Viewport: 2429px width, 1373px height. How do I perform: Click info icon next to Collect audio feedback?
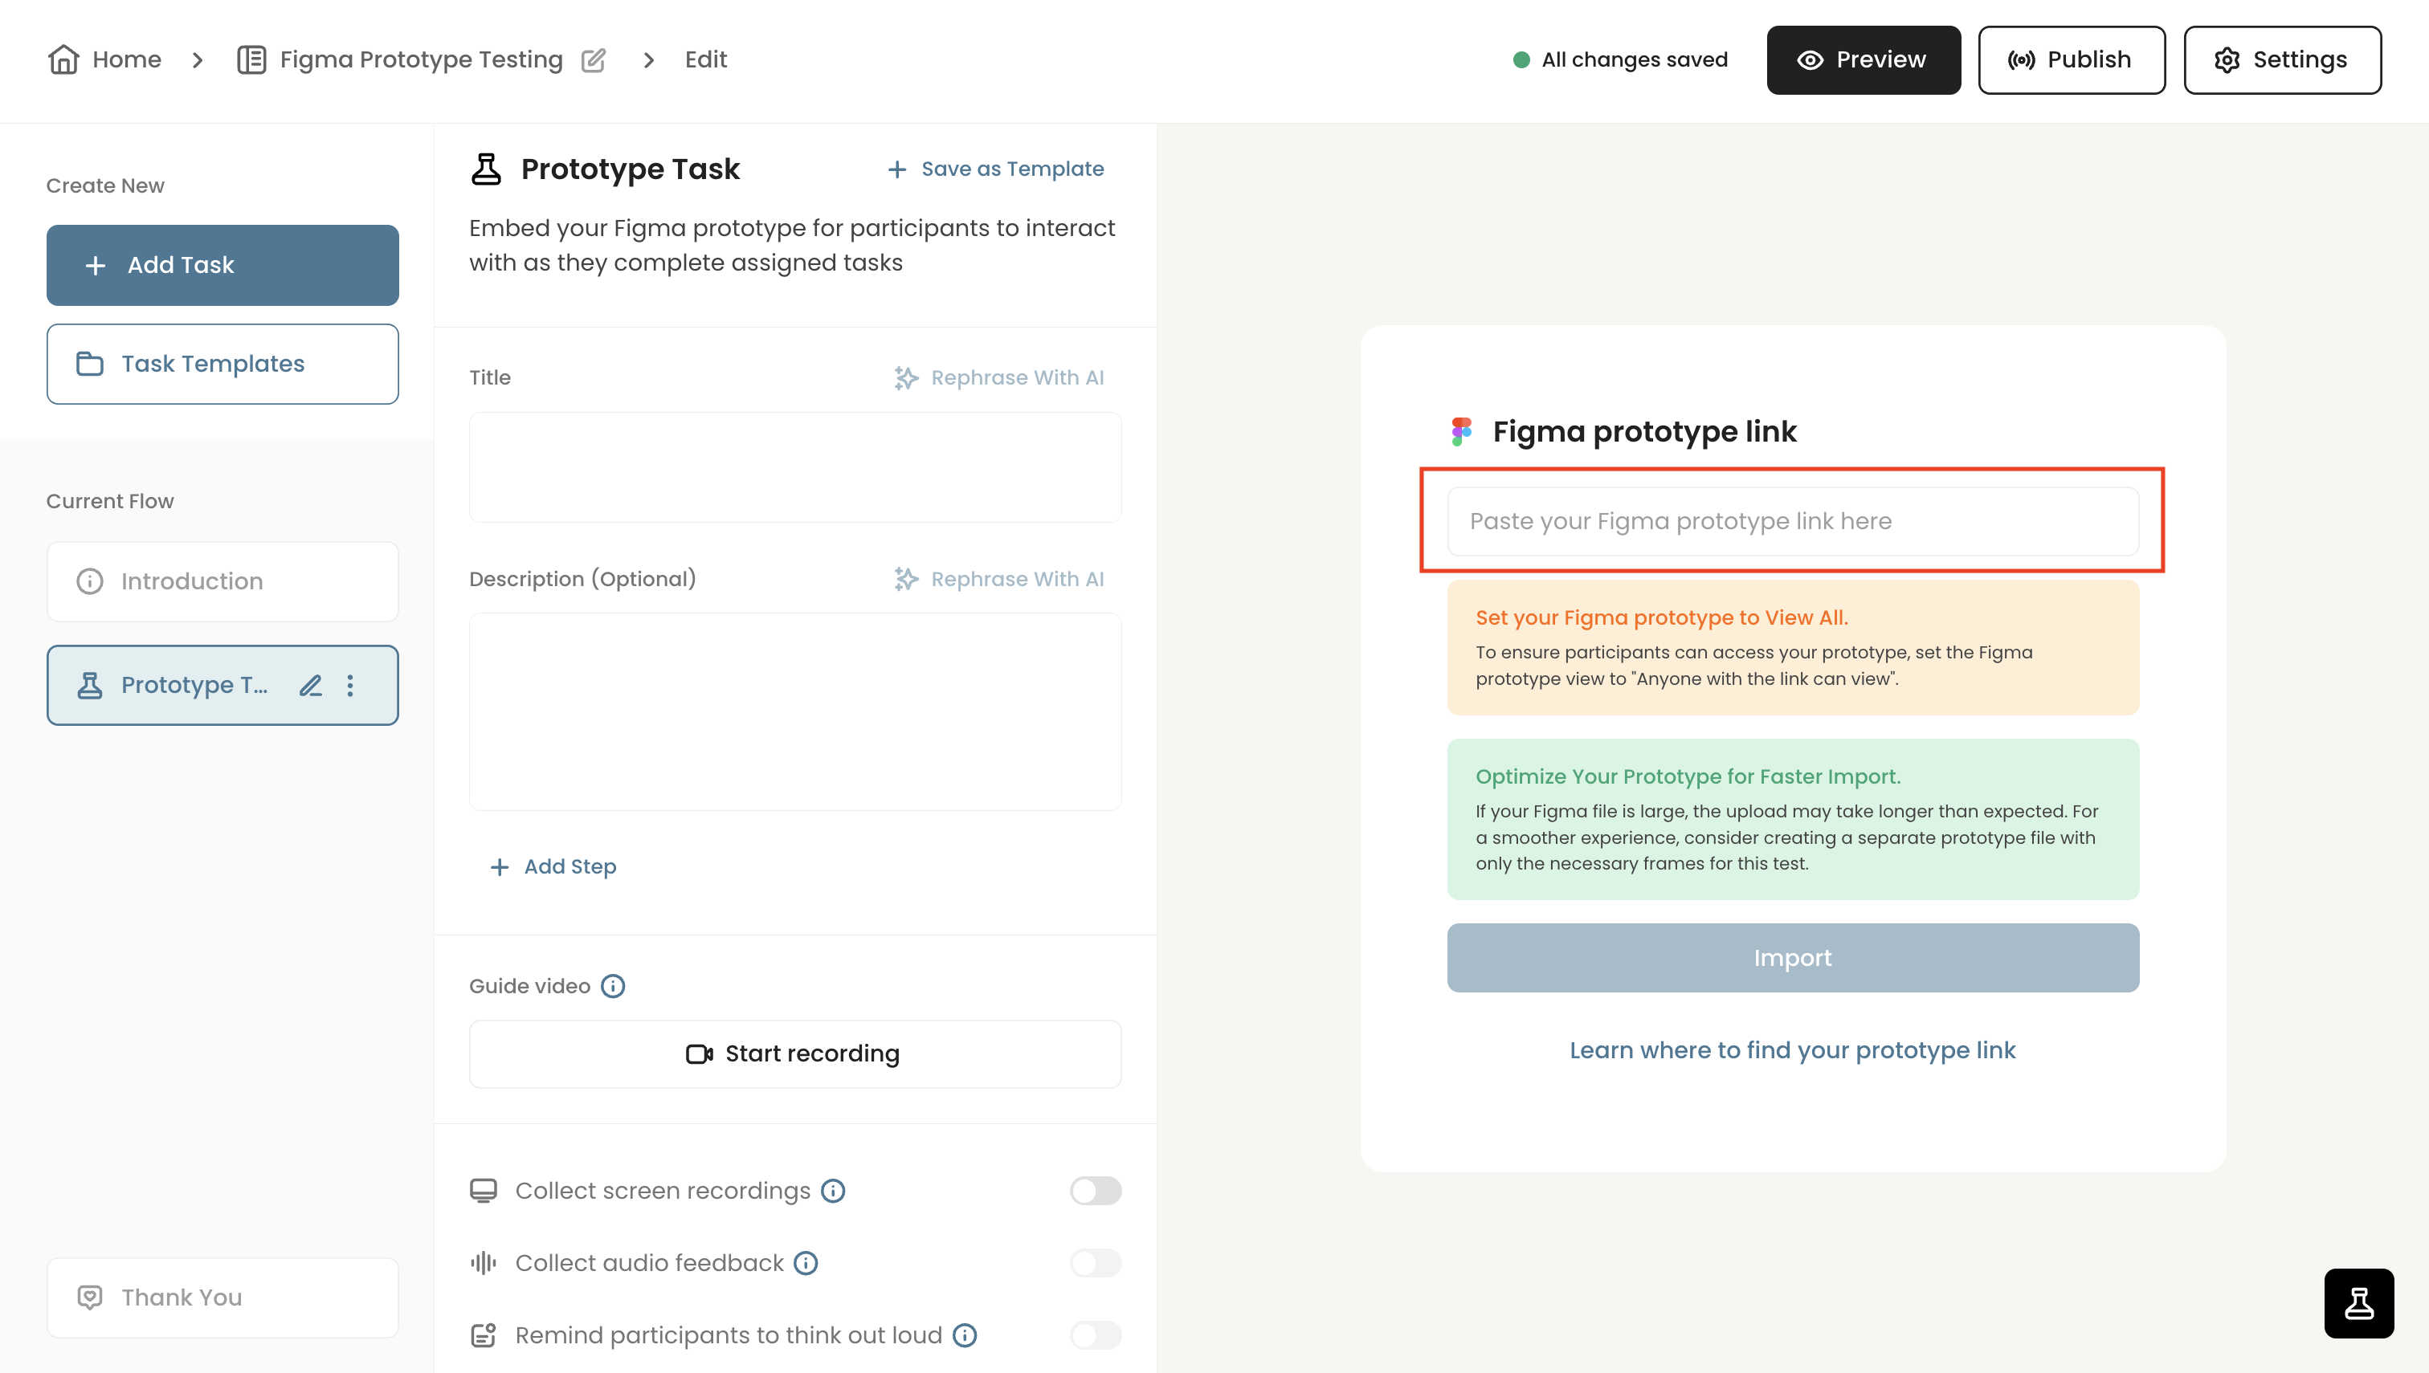coord(806,1264)
